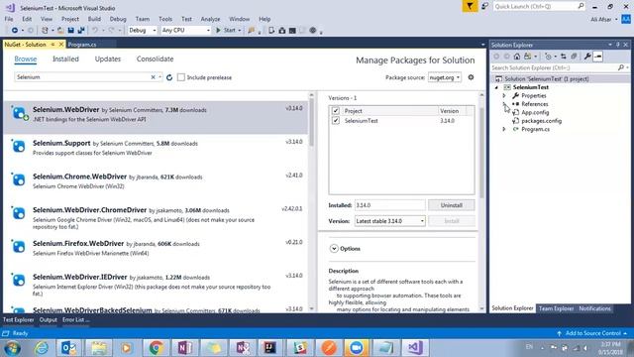Image resolution: width=634 pixels, height=357 pixels.
Task: Expand the Properties node in Solution Explorer
Action: tap(504, 96)
